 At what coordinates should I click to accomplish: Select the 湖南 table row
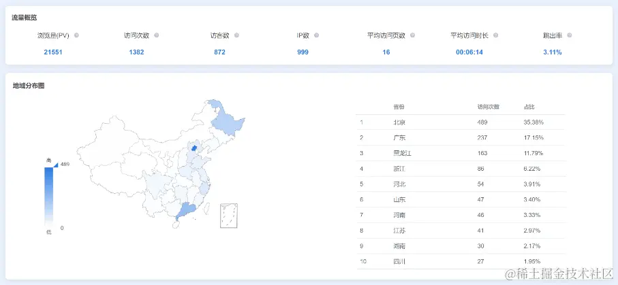461,246
